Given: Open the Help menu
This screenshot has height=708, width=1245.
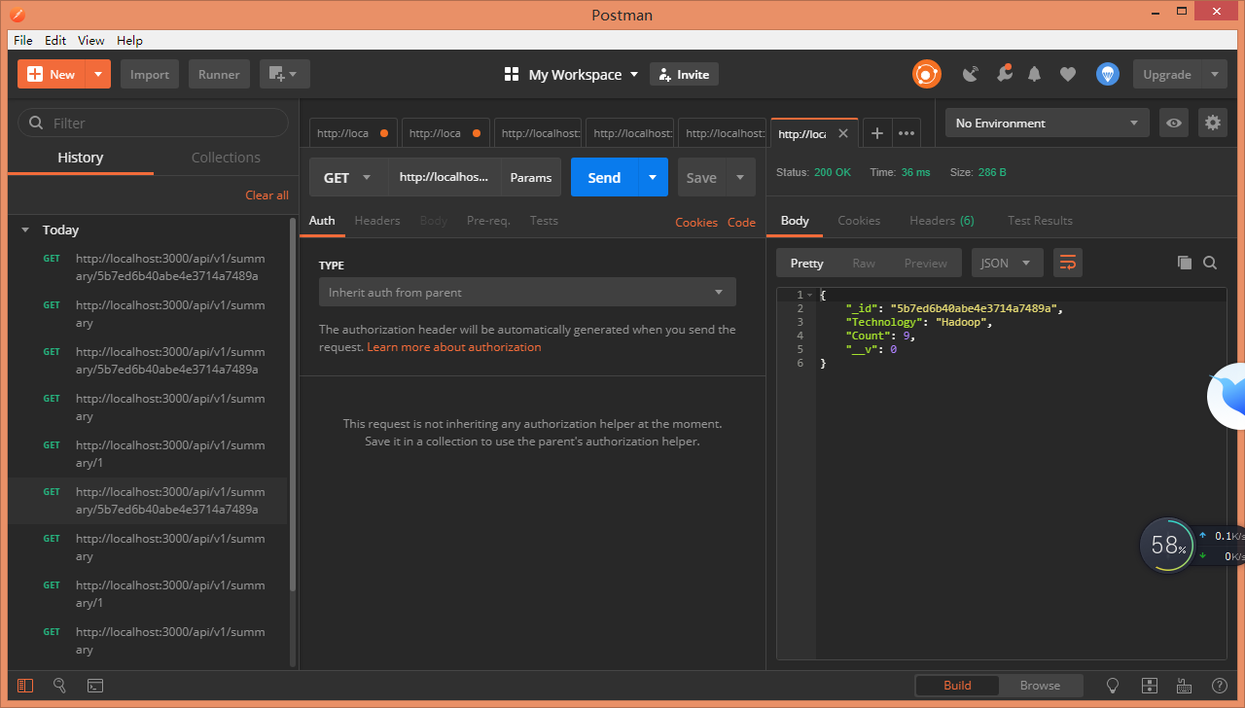Looking at the screenshot, I should click(x=129, y=40).
